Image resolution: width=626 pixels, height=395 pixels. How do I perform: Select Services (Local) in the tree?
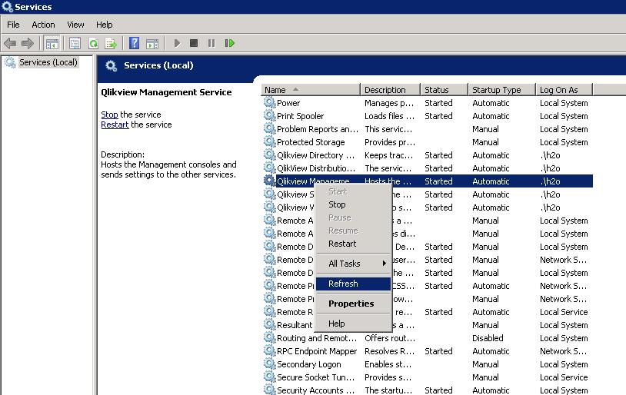tap(48, 62)
